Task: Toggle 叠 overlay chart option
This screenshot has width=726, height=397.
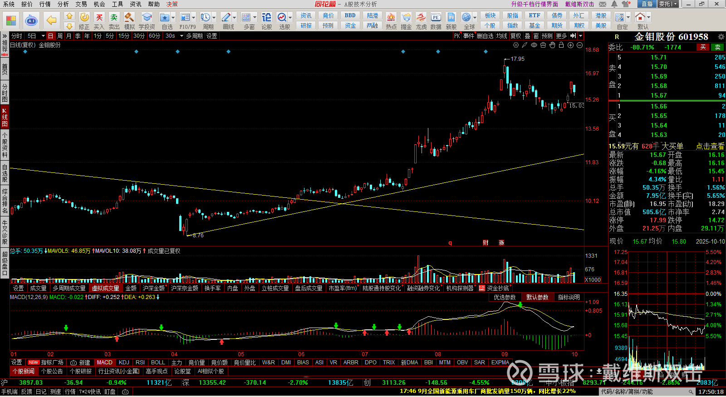Action: tap(527, 36)
